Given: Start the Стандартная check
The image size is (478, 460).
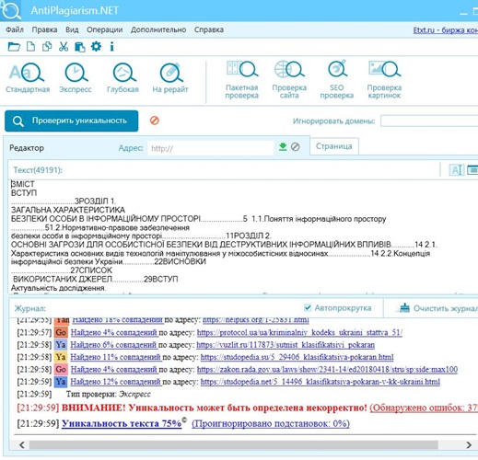Looking at the screenshot, I should (28, 78).
